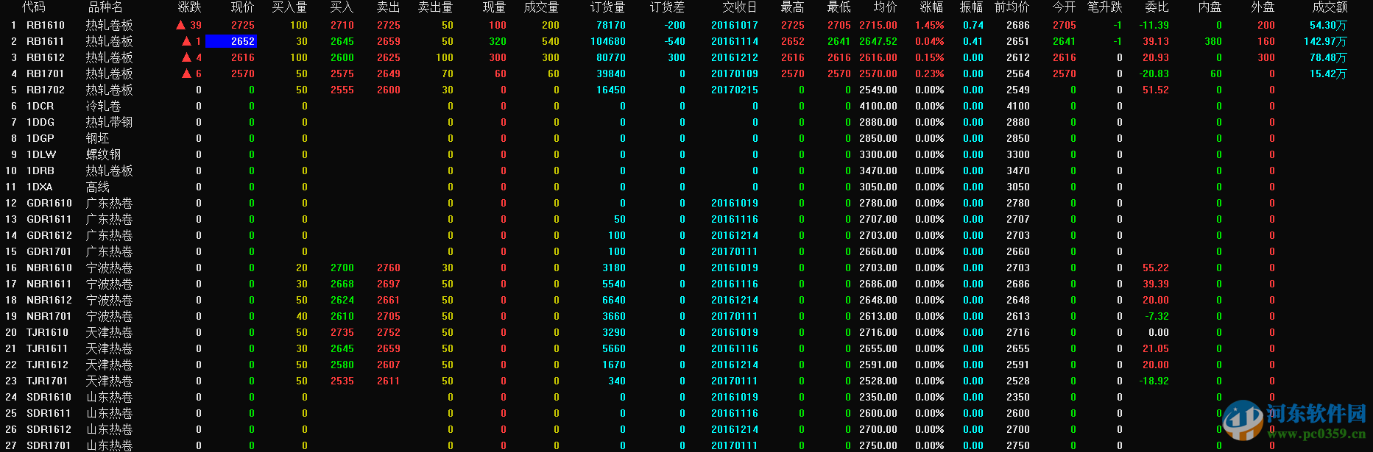Select the SDR1611 contract code
The width and height of the screenshot is (1373, 452).
click(x=49, y=413)
